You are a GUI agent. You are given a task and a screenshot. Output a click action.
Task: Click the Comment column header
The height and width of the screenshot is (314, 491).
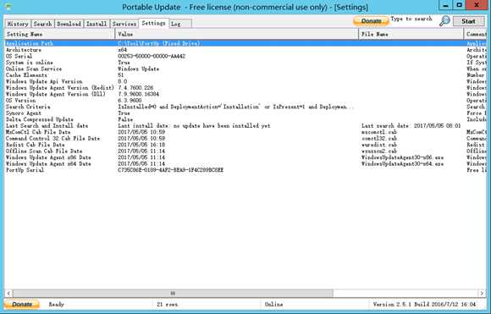click(x=476, y=34)
